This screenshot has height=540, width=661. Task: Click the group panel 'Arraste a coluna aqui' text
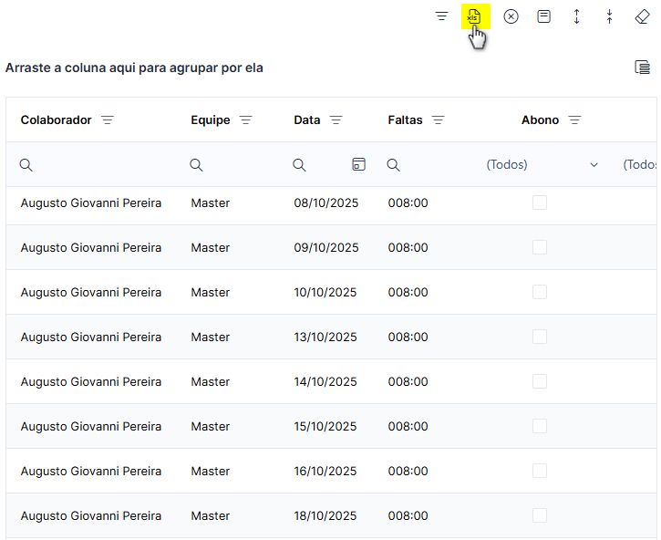[134, 67]
